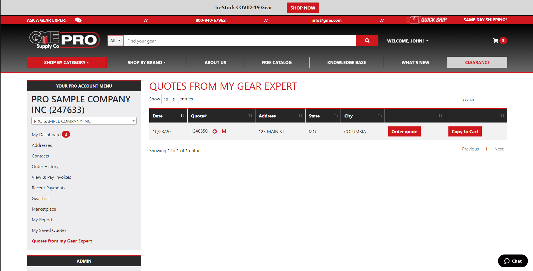Open the All search category dropdown
The height and width of the screenshot is (271, 533).
(x=115, y=41)
